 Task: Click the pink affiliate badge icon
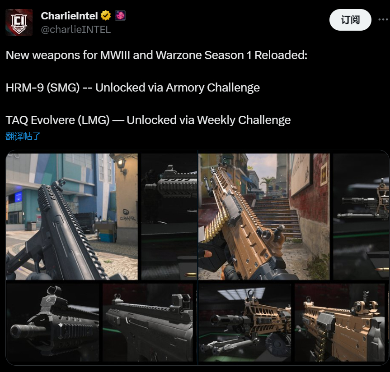(x=120, y=15)
